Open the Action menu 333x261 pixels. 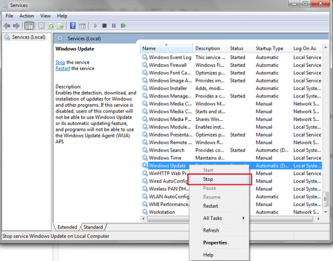click(x=27, y=16)
